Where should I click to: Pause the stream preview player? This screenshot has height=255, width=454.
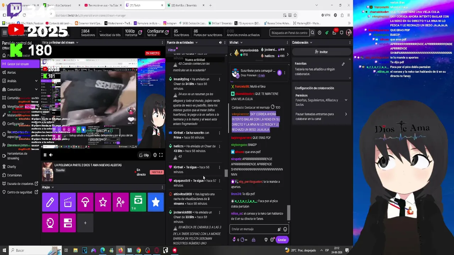[45, 155]
